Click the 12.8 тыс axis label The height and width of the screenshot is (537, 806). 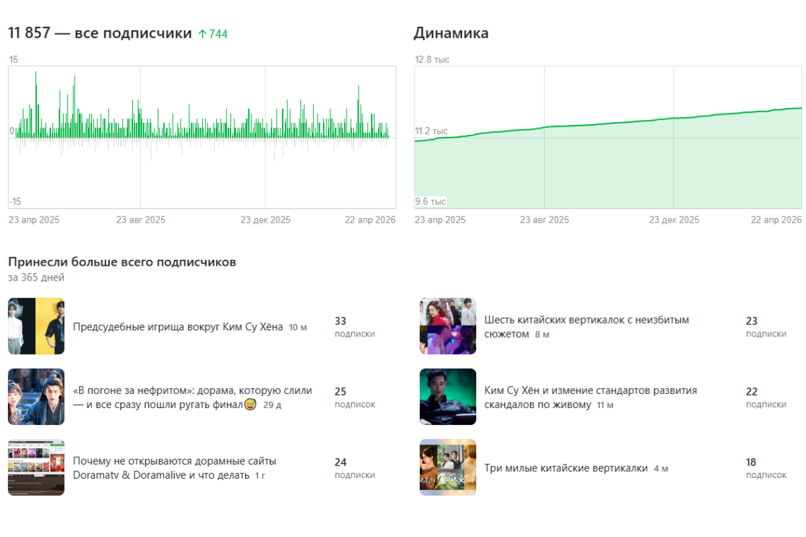(432, 60)
